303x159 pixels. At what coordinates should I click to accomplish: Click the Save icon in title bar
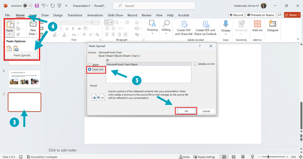[x=37, y=6]
